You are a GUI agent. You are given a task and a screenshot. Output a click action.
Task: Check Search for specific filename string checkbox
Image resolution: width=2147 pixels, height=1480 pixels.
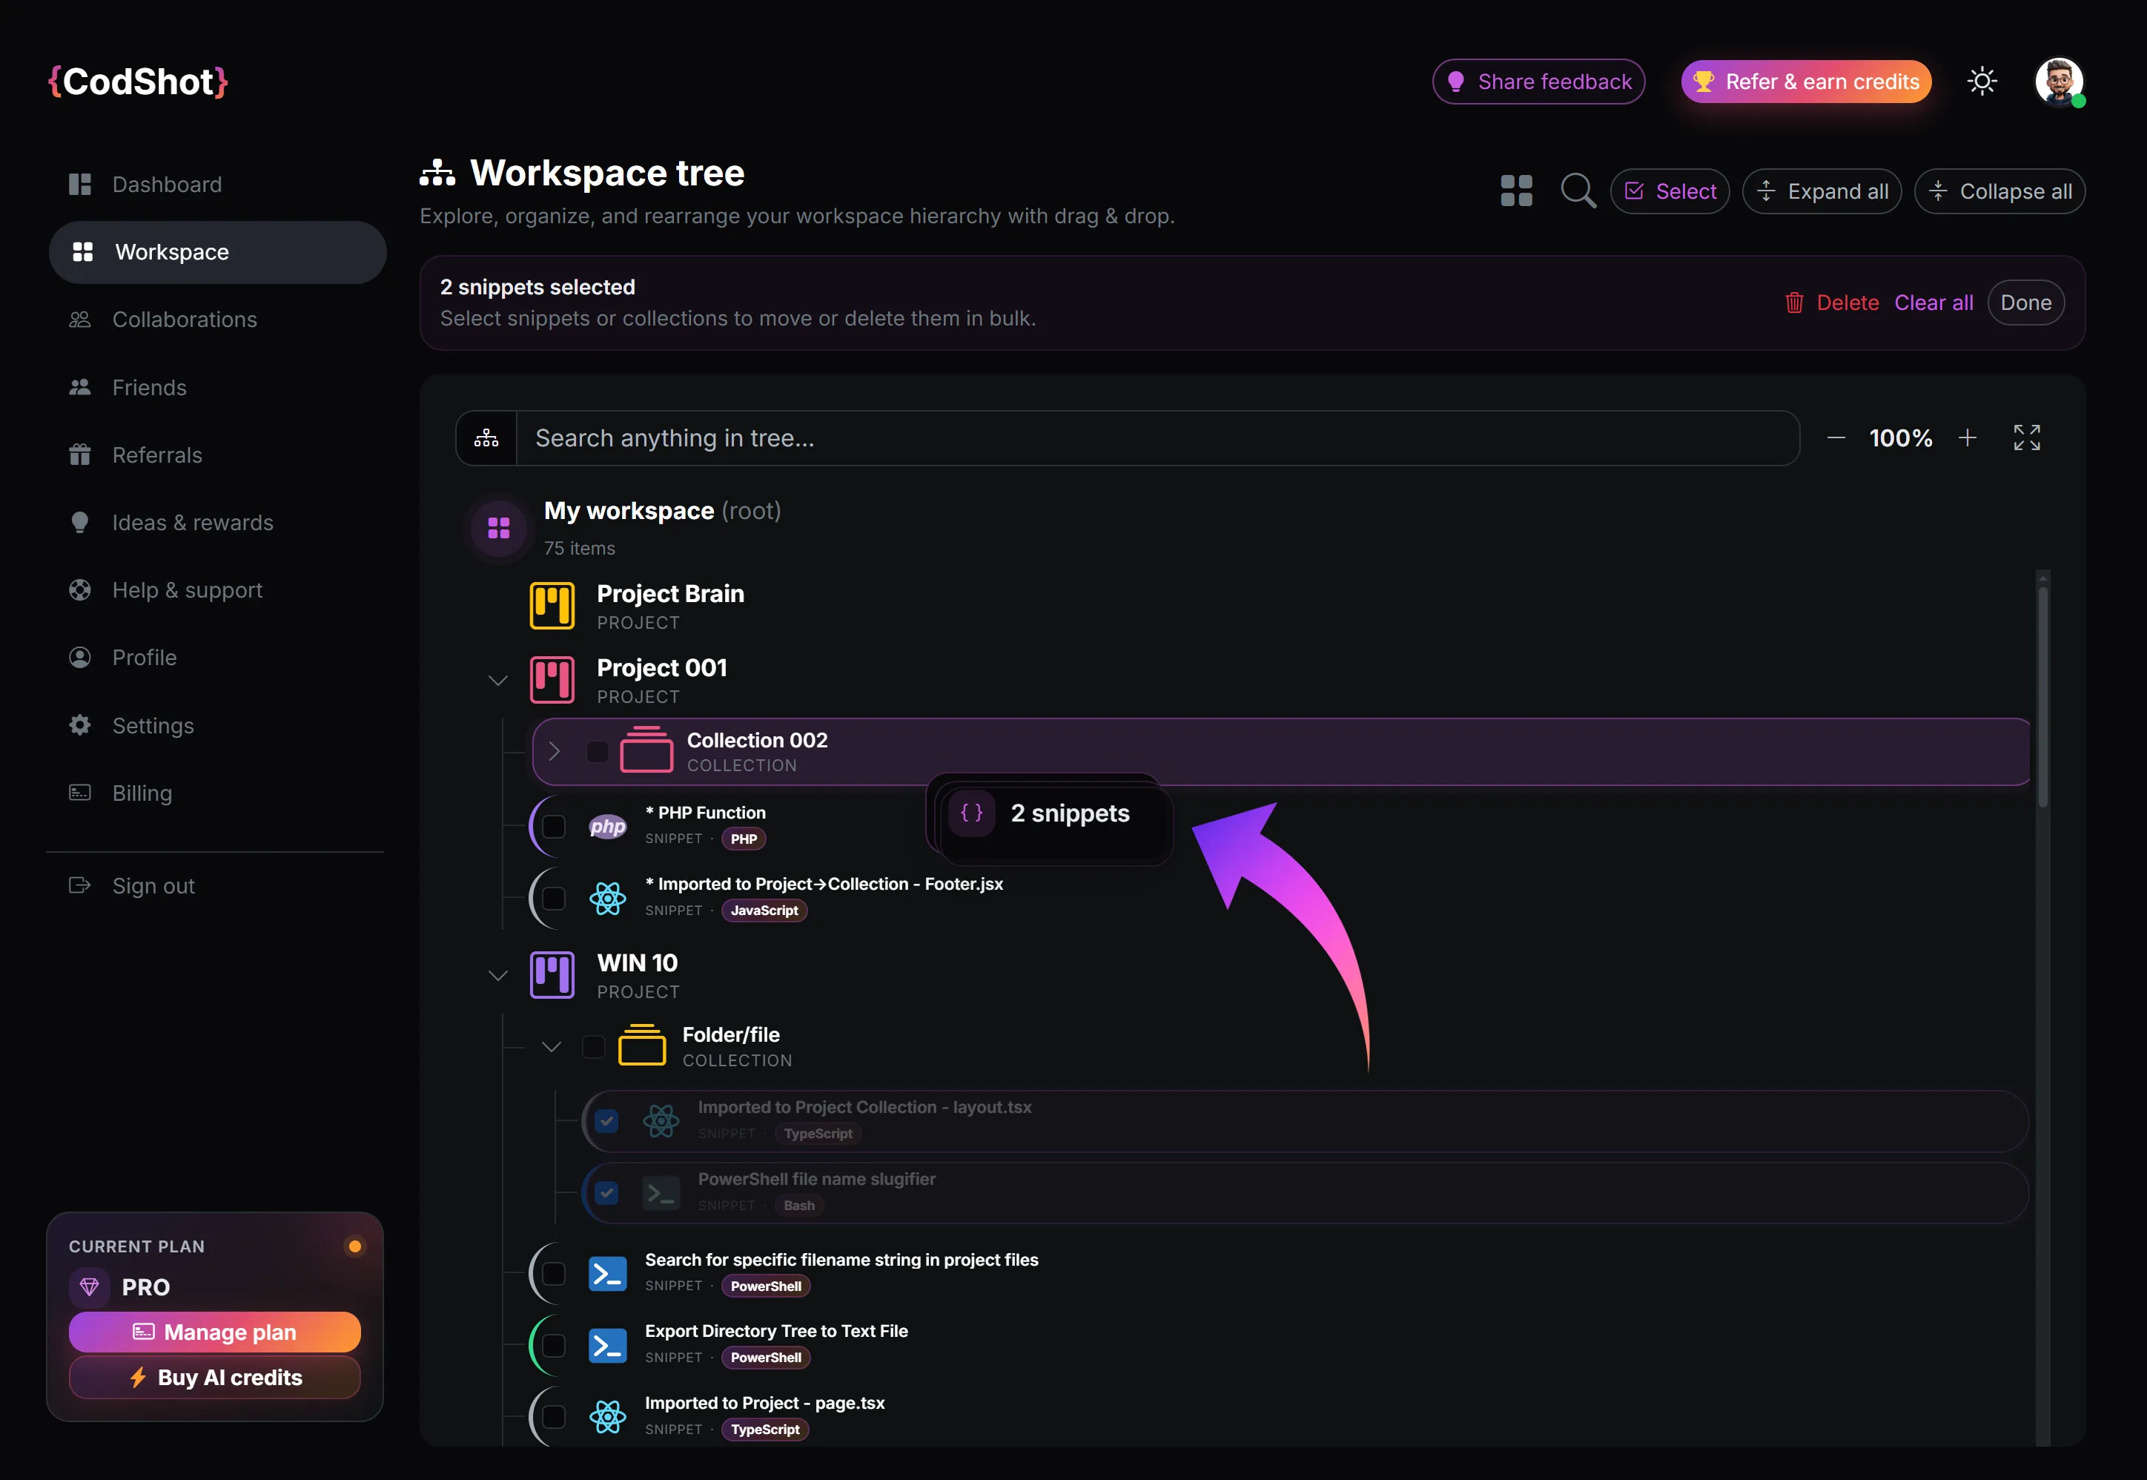click(x=554, y=1273)
